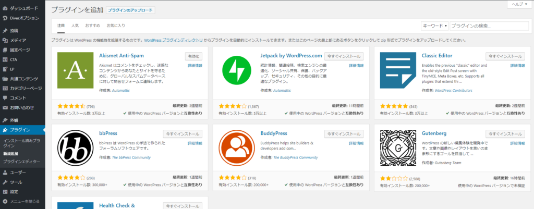The image size is (534, 209).
Task: Click the BuddyPress plugin logo
Action: point(236,147)
